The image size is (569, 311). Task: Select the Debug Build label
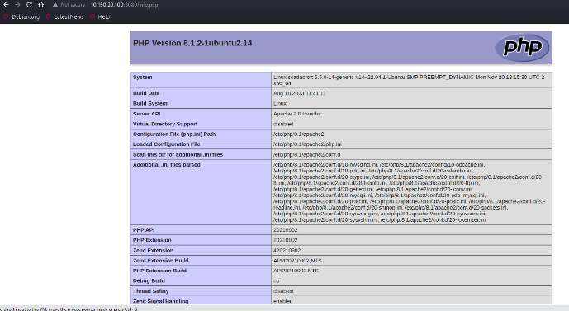(149, 280)
